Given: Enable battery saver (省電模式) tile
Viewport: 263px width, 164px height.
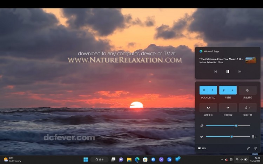Looking at the screenshot, I should (x=208, y=108).
